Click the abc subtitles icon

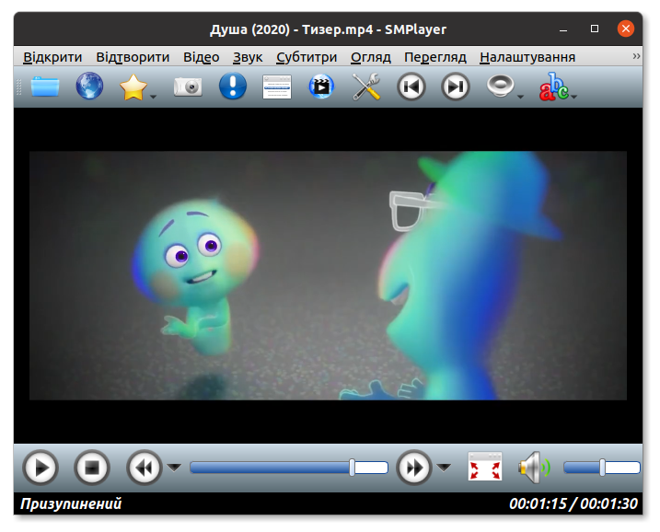click(x=553, y=87)
